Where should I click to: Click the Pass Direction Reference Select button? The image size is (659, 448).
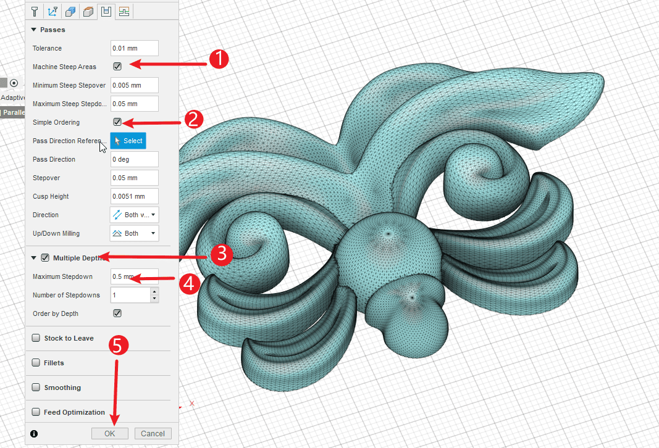point(128,141)
